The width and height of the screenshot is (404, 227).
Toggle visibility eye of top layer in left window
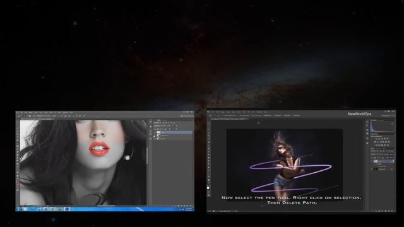click(x=155, y=132)
